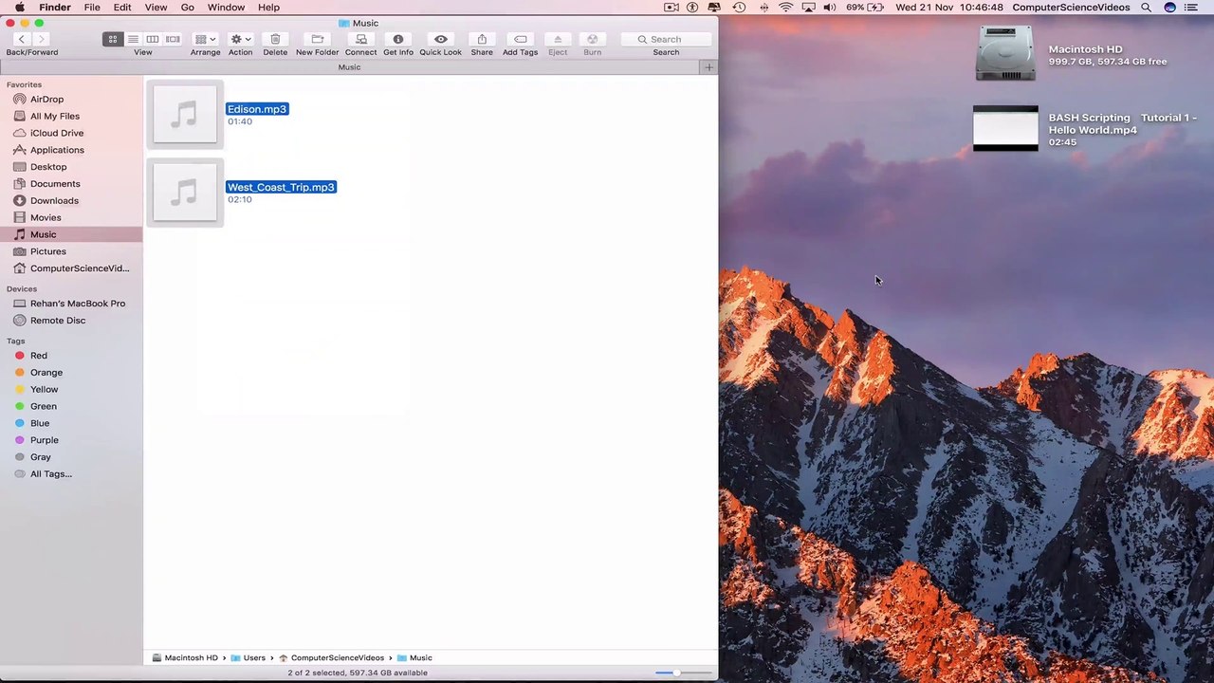Click the Add Tags toolbar icon
Screen dimensions: 1214x683
[x=520, y=39]
